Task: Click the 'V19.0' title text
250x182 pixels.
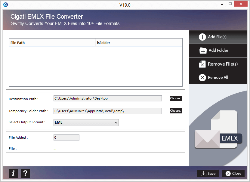Action: (x=125, y=5)
